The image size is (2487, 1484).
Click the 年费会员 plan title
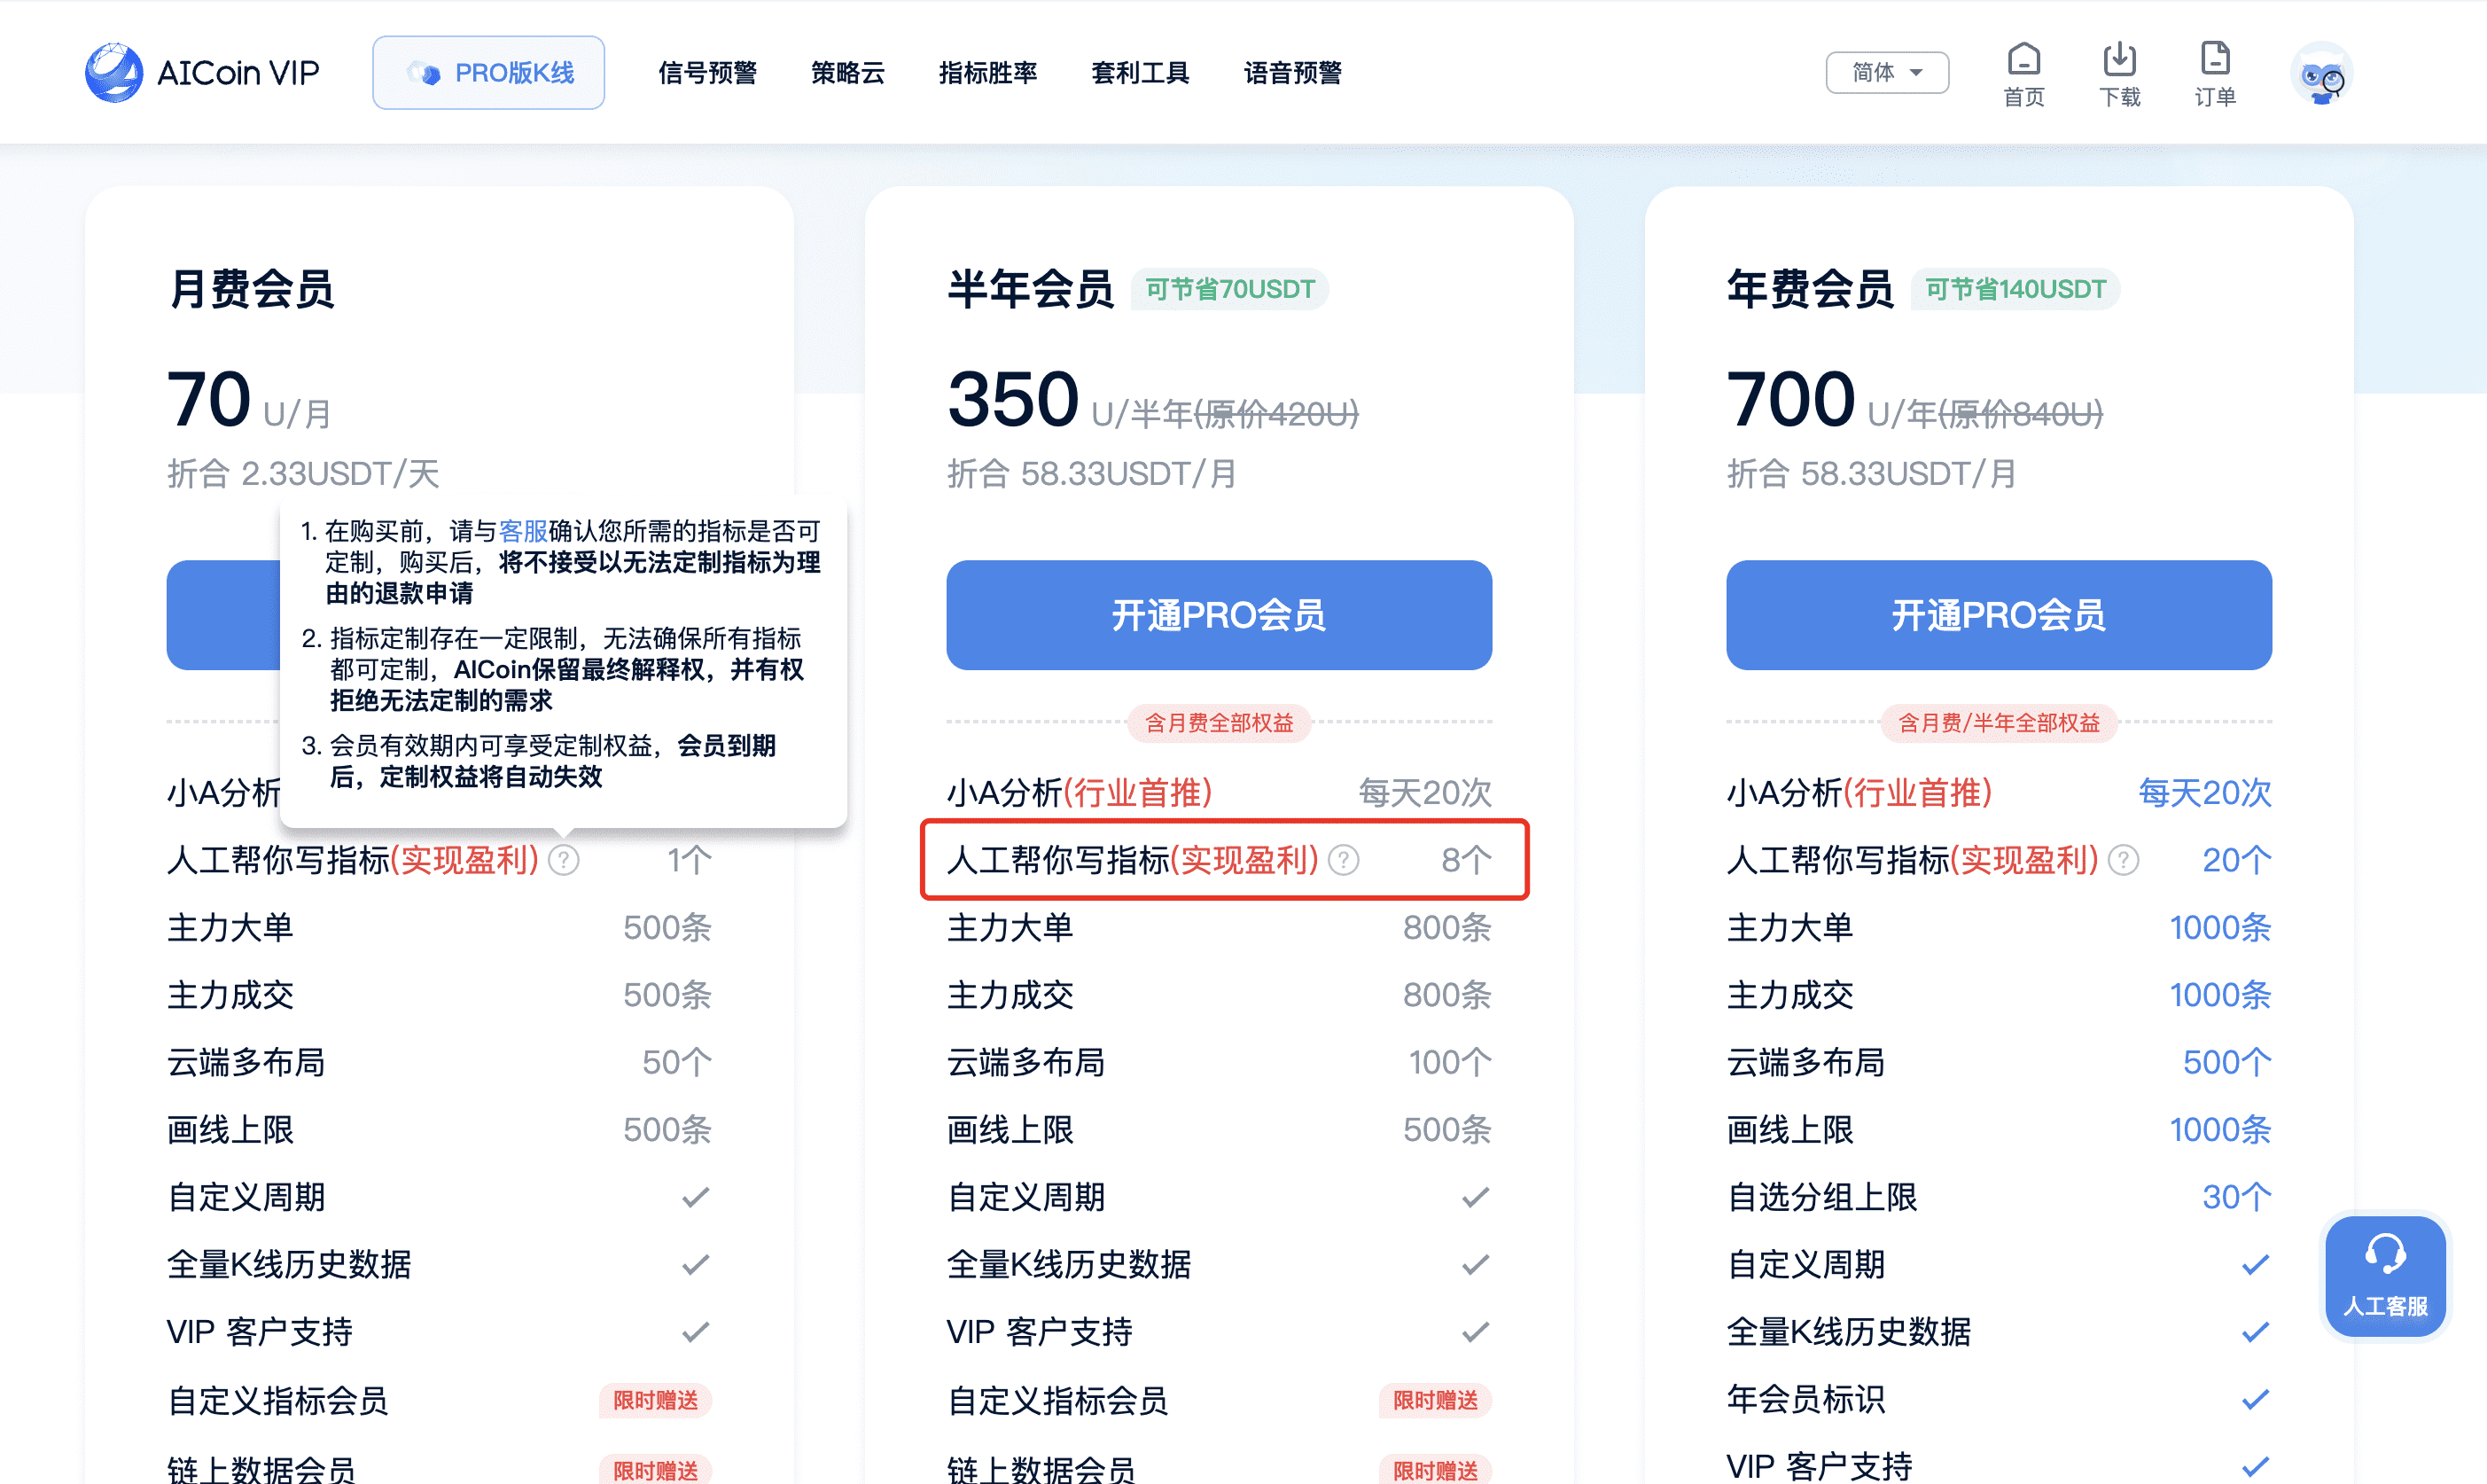coord(1810,289)
